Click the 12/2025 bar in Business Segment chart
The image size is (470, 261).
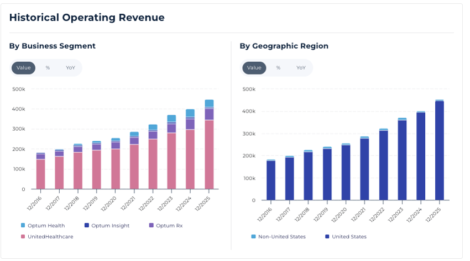pyautogui.click(x=209, y=155)
